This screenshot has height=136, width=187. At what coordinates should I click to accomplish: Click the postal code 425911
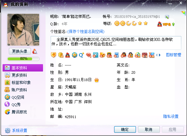click(x=70, y=117)
